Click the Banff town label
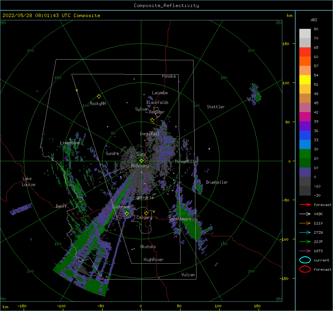The width and height of the screenshot is (333, 311). tap(61, 206)
